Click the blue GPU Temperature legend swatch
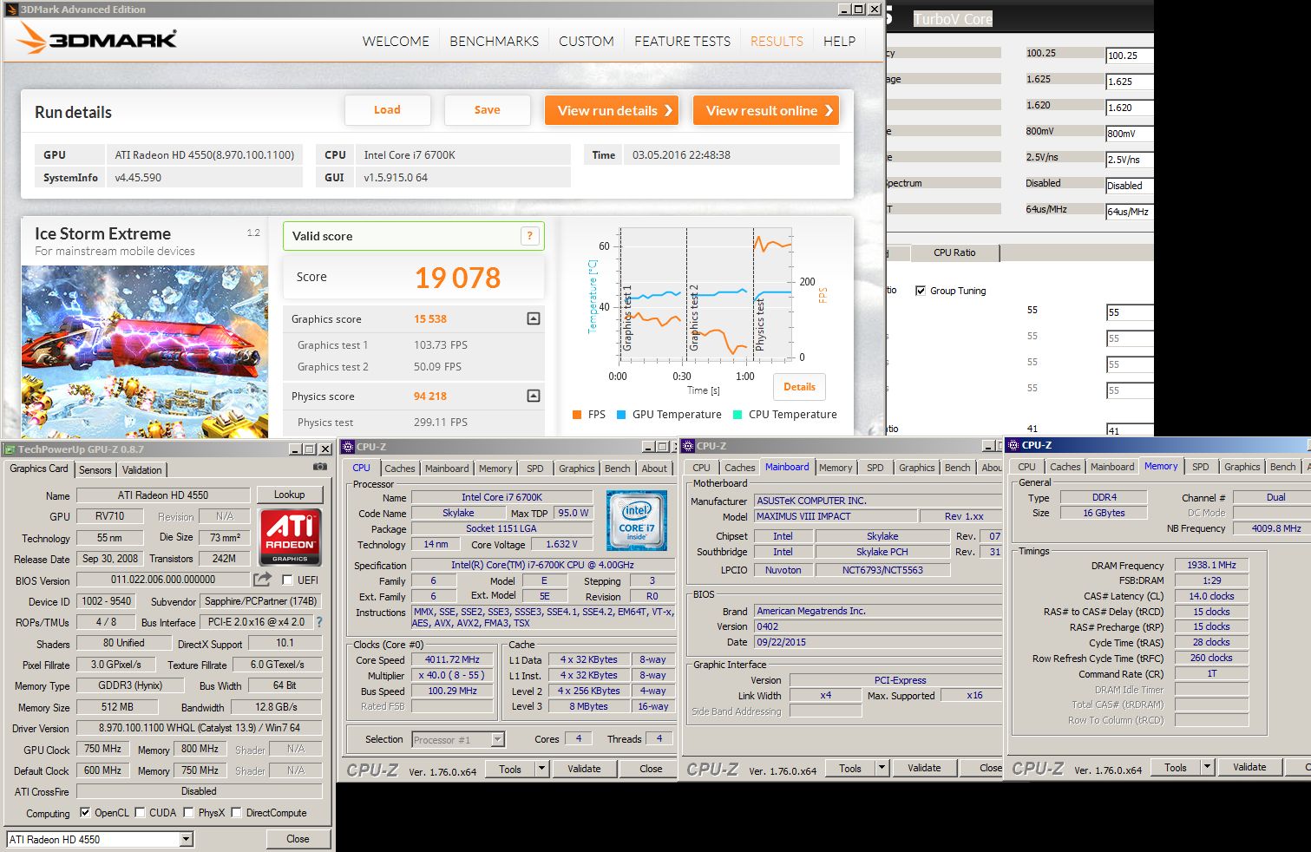The height and width of the screenshot is (852, 1311). click(x=621, y=415)
